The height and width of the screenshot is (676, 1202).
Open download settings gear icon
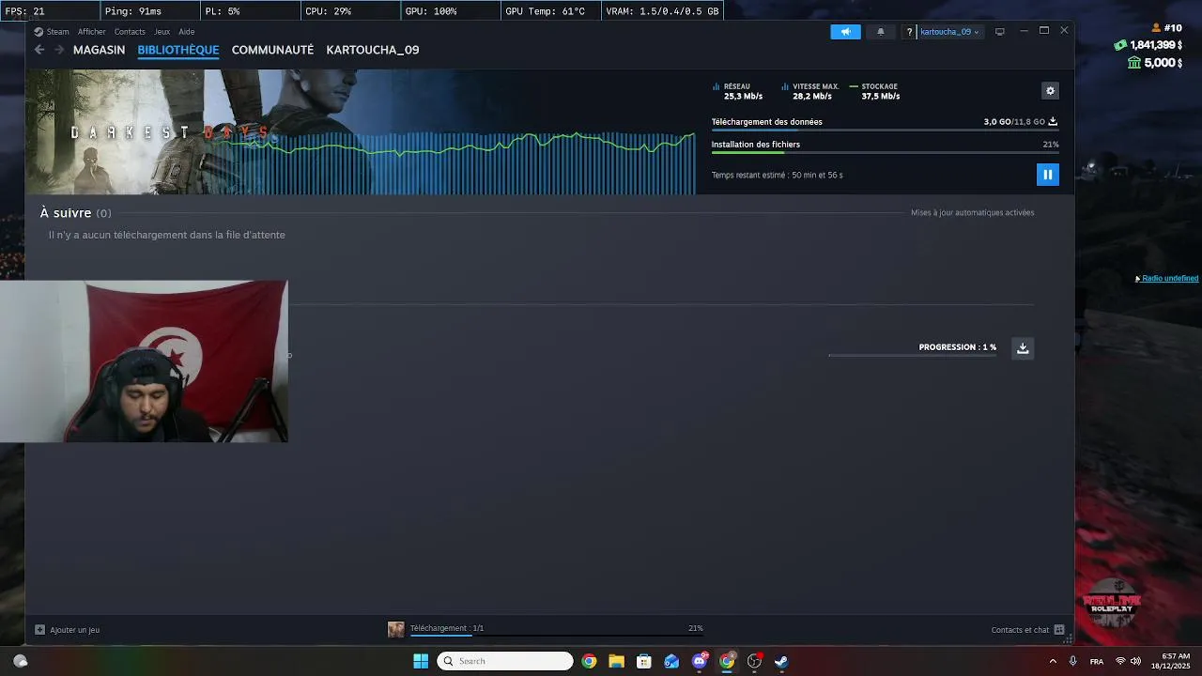coord(1050,91)
